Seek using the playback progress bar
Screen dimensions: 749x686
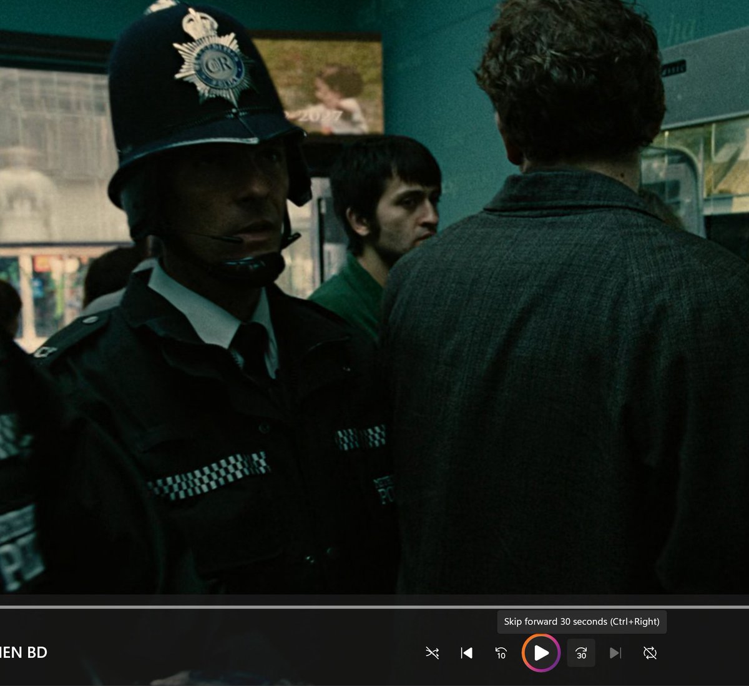click(374, 607)
